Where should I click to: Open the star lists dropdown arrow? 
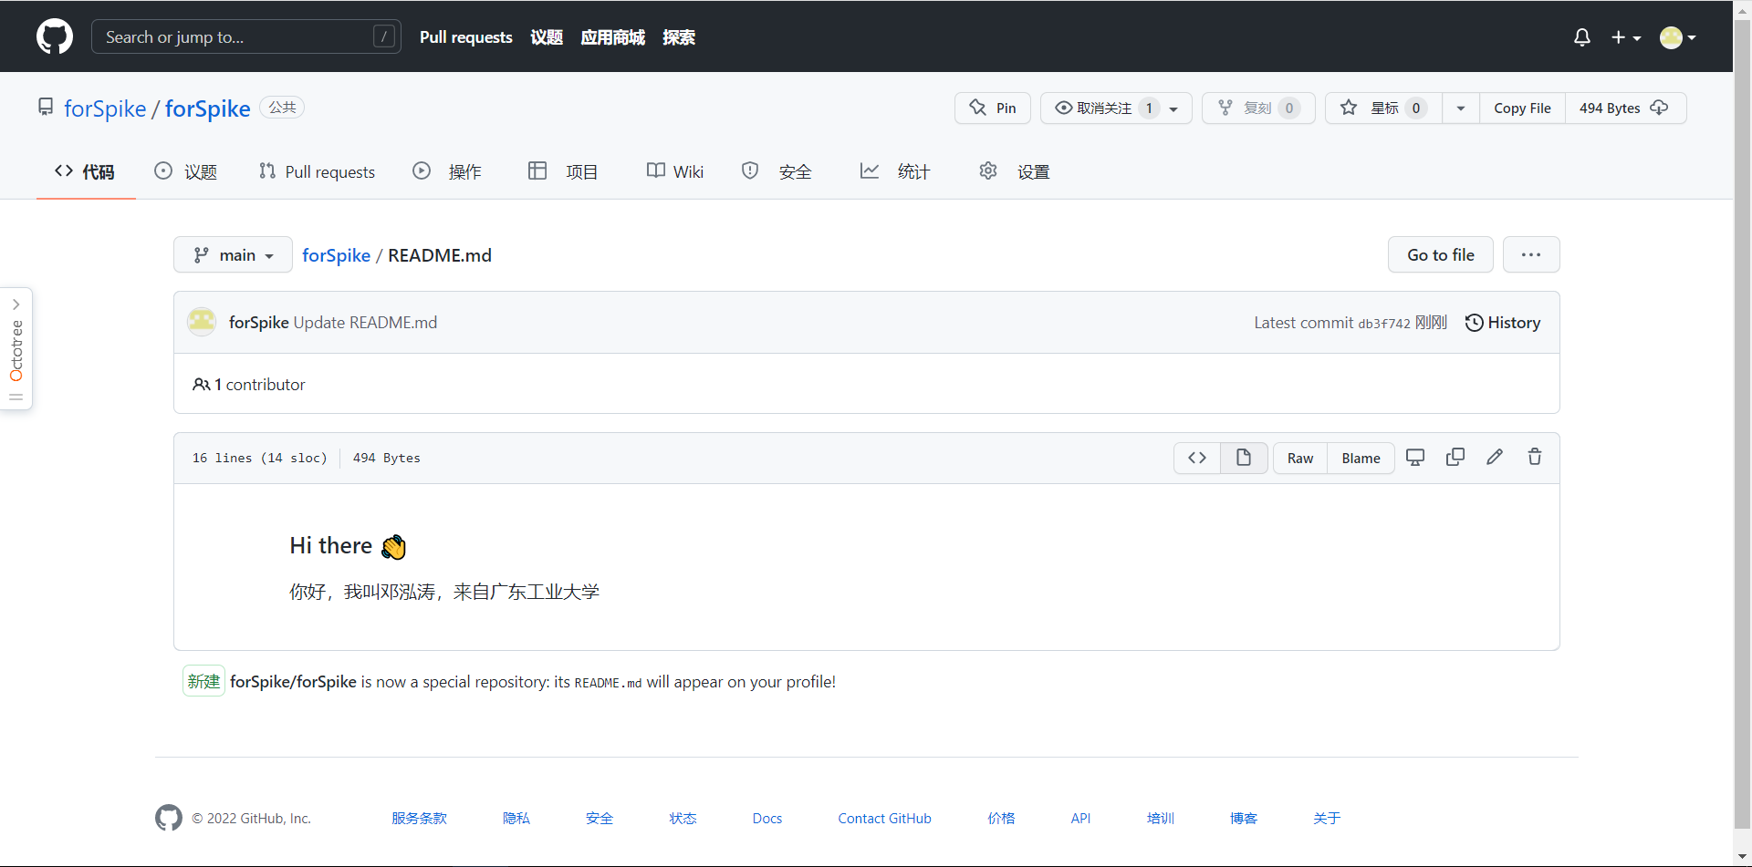click(1460, 108)
